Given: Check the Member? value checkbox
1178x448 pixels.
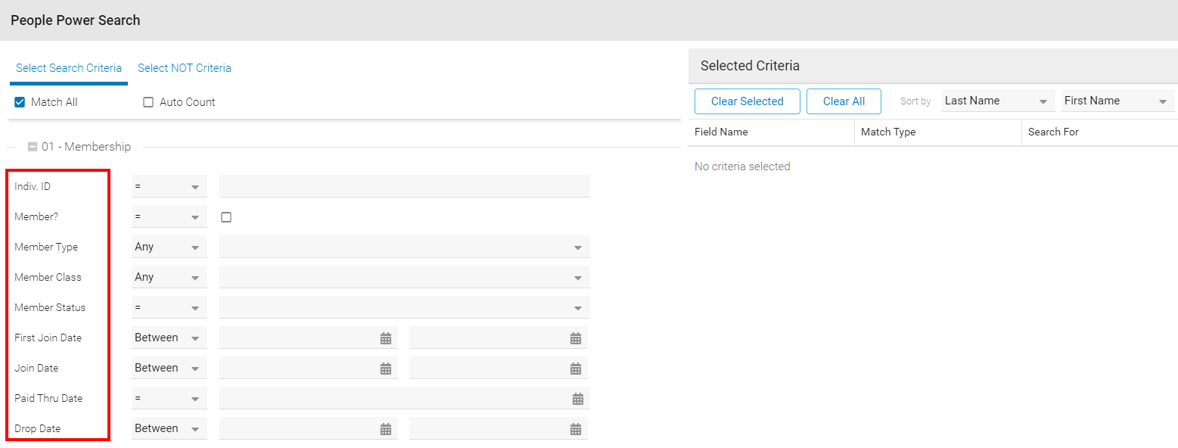Looking at the screenshot, I should pyautogui.click(x=226, y=217).
